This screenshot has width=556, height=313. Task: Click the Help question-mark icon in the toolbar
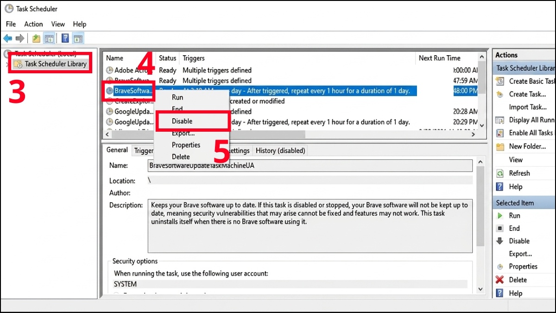(65, 38)
